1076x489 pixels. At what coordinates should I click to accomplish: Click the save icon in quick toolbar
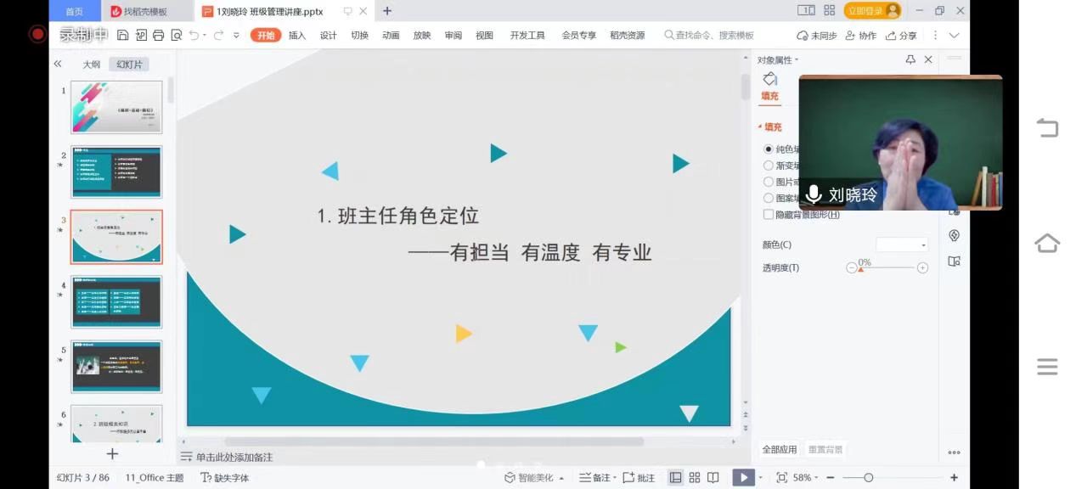(123, 36)
